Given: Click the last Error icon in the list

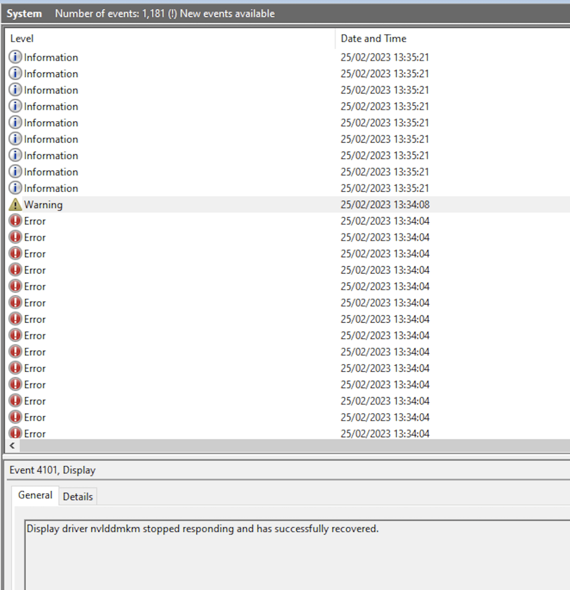Looking at the screenshot, I should point(15,433).
